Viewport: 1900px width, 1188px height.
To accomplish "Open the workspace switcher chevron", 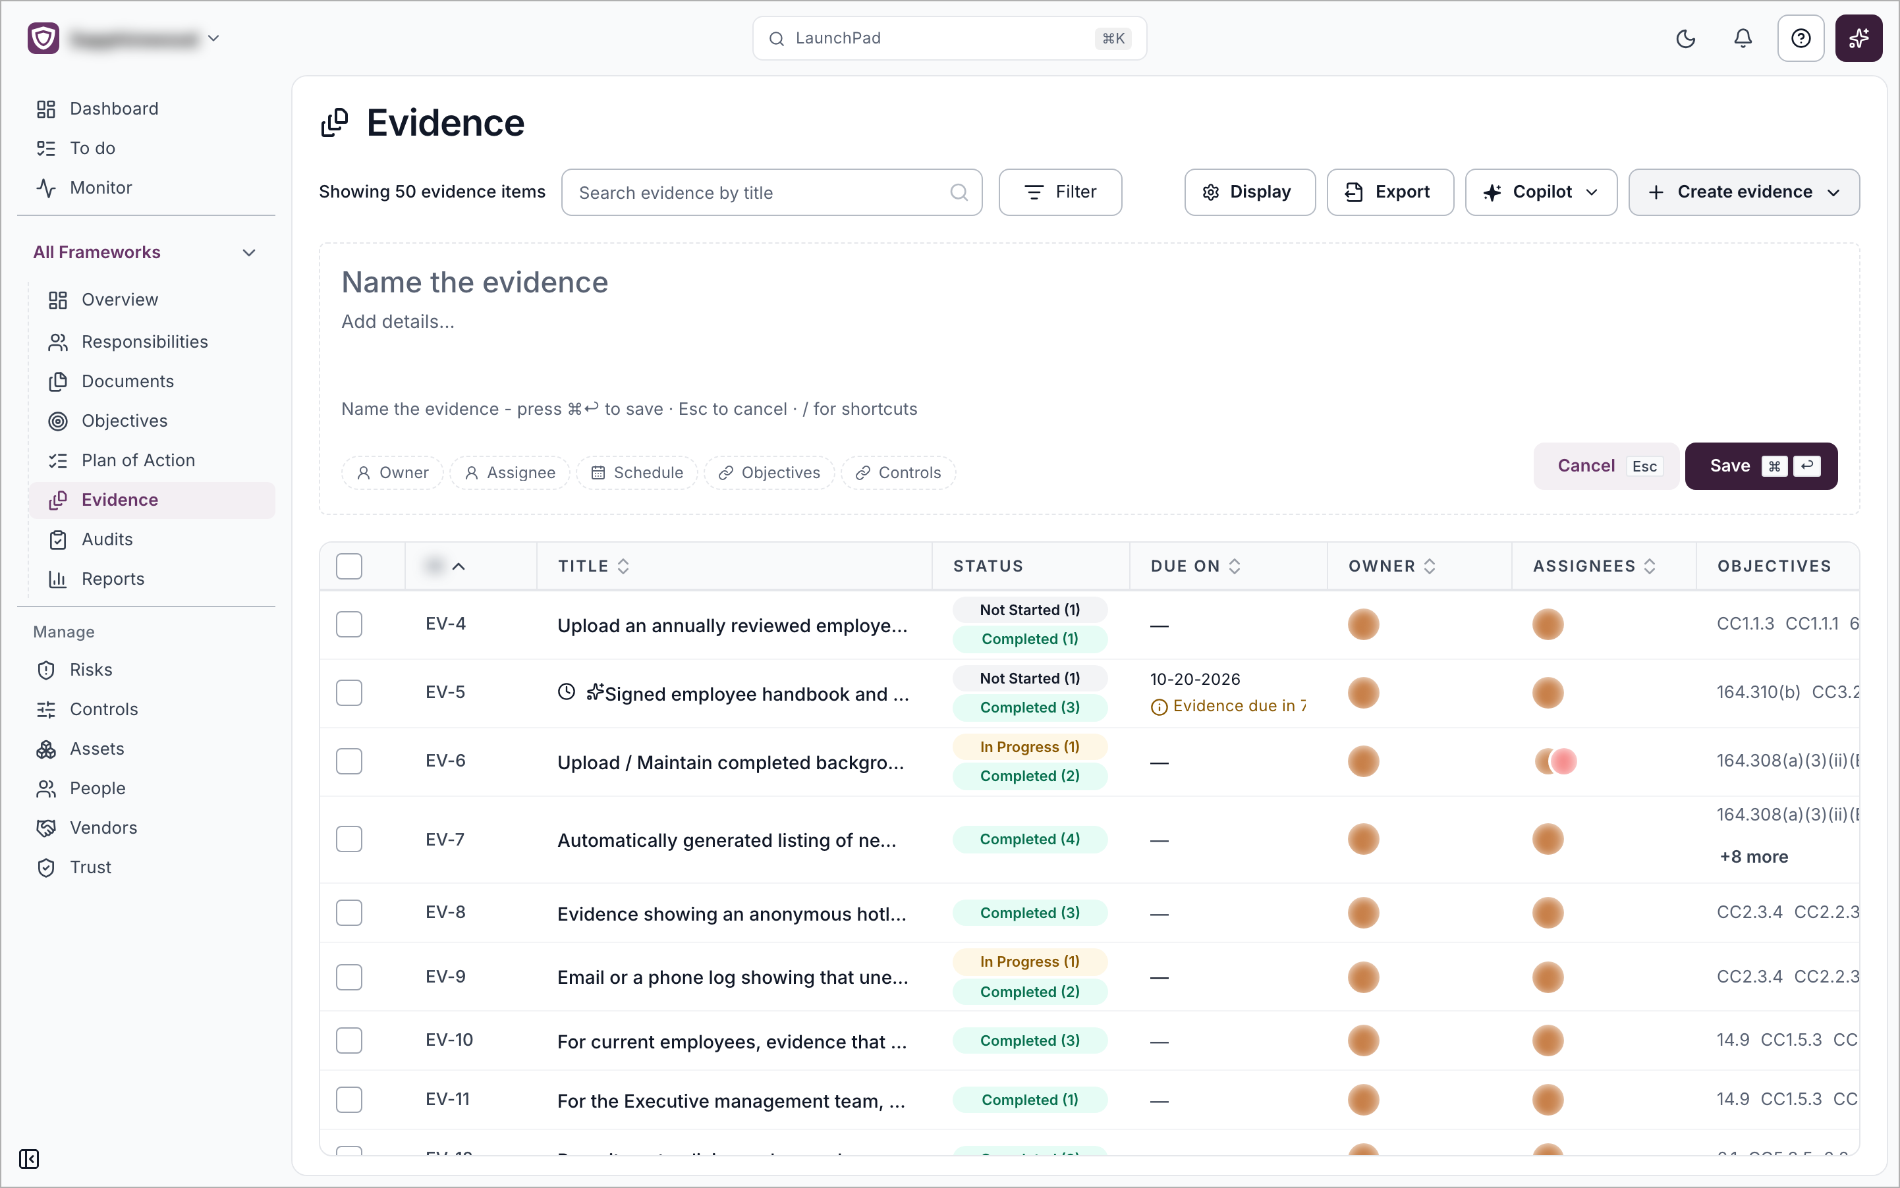I will [x=213, y=38].
